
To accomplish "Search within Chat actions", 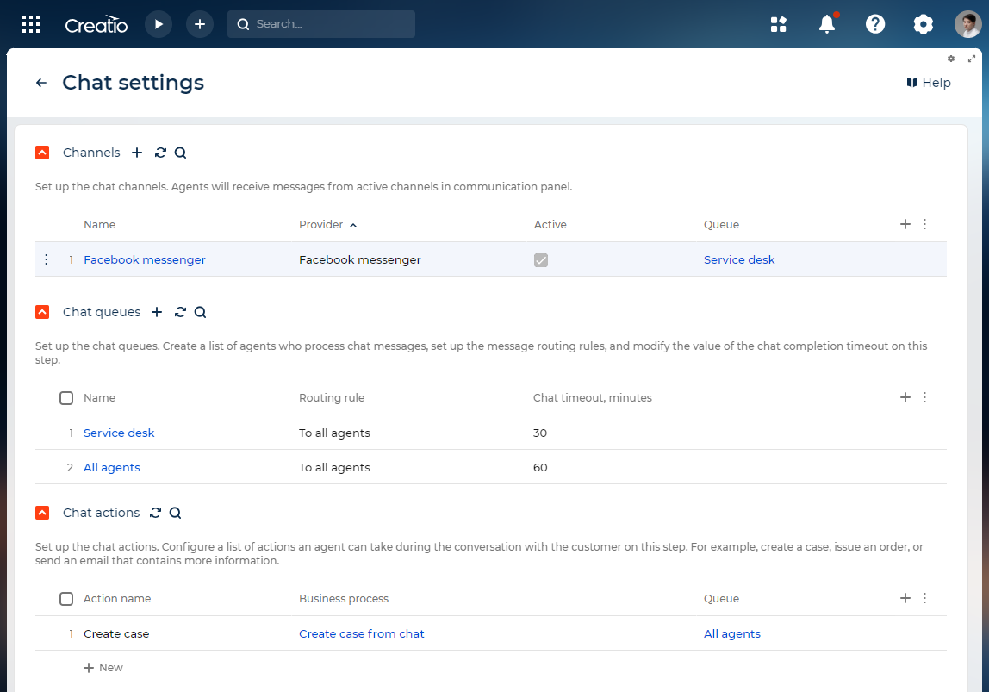I will (x=176, y=513).
